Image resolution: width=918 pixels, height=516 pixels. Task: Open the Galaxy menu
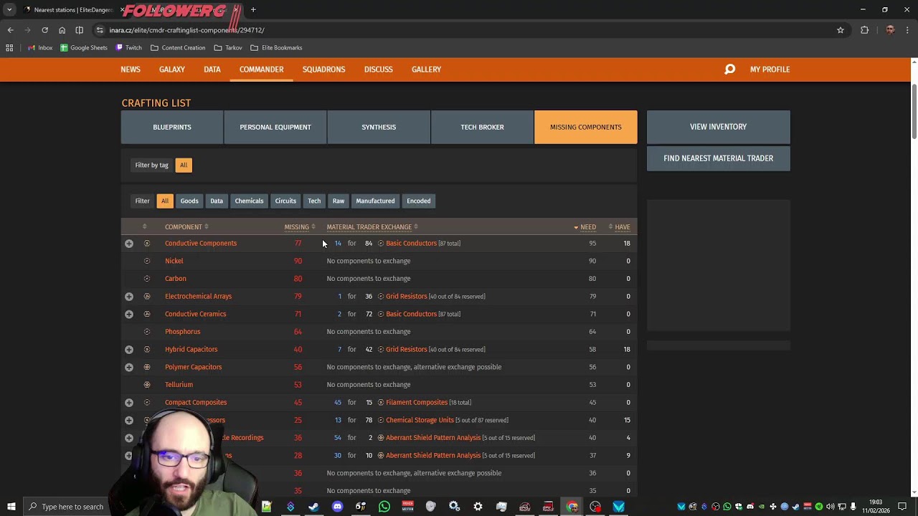point(172,70)
